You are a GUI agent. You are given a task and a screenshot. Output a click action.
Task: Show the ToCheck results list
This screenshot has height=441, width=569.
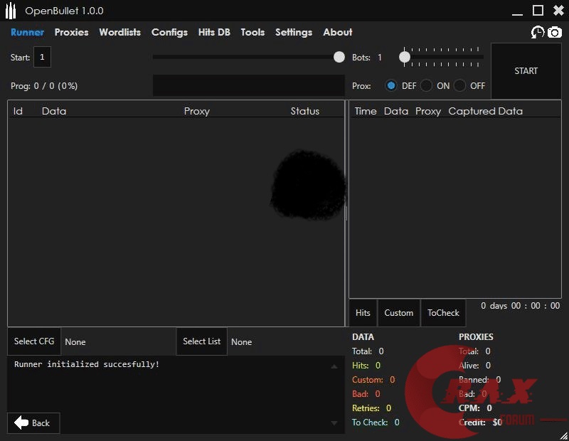click(443, 312)
